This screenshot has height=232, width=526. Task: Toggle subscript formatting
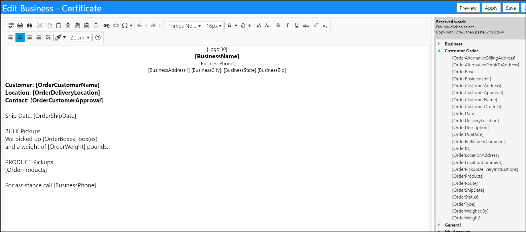[325, 25]
